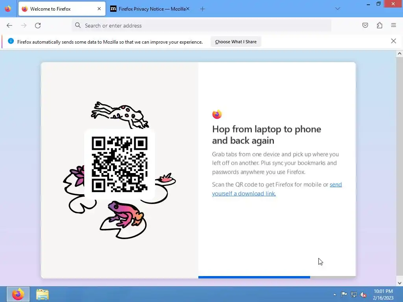The width and height of the screenshot is (403, 302).
Task: Show hidden system tray icons
Action: [x=335, y=295]
